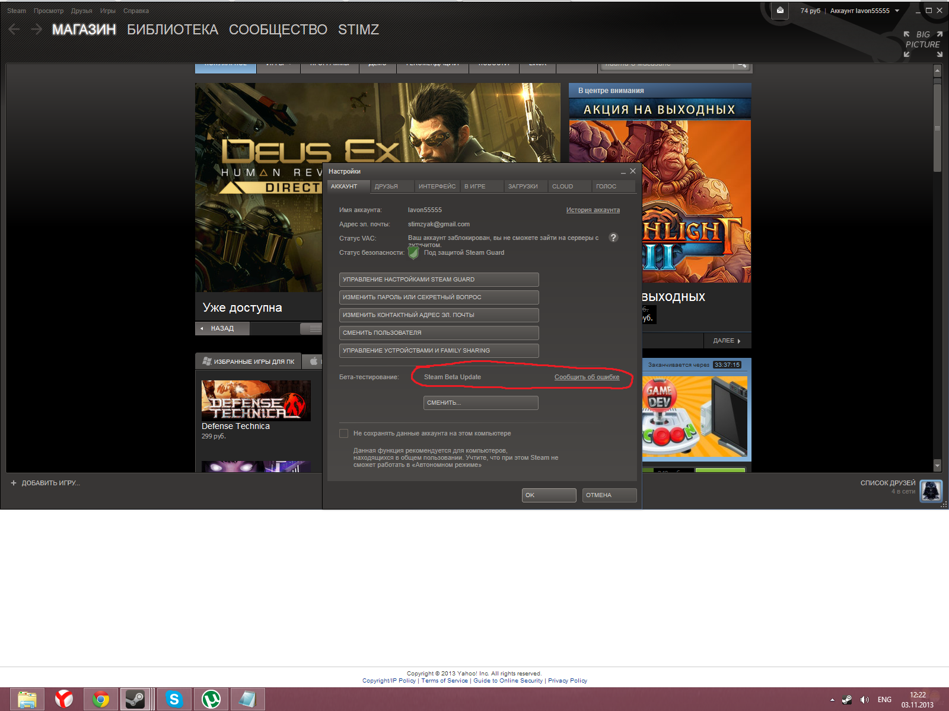Select ИЗБРАННЫЕ ИГРЫ ДЛЯ ПК tab
This screenshot has height=711, width=949.
pyautogui.click(x=249, y=361)
